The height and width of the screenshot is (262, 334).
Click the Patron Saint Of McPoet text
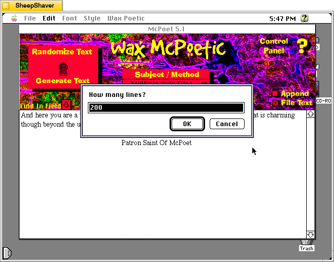(157, 143)
